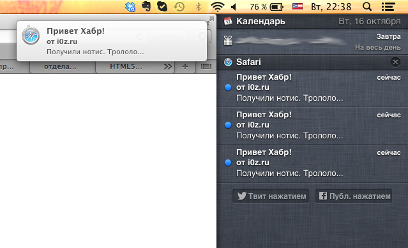
Task: Click the Reader button in Safari toolbar
Action: pyautogui.click(x=167, y=36)
